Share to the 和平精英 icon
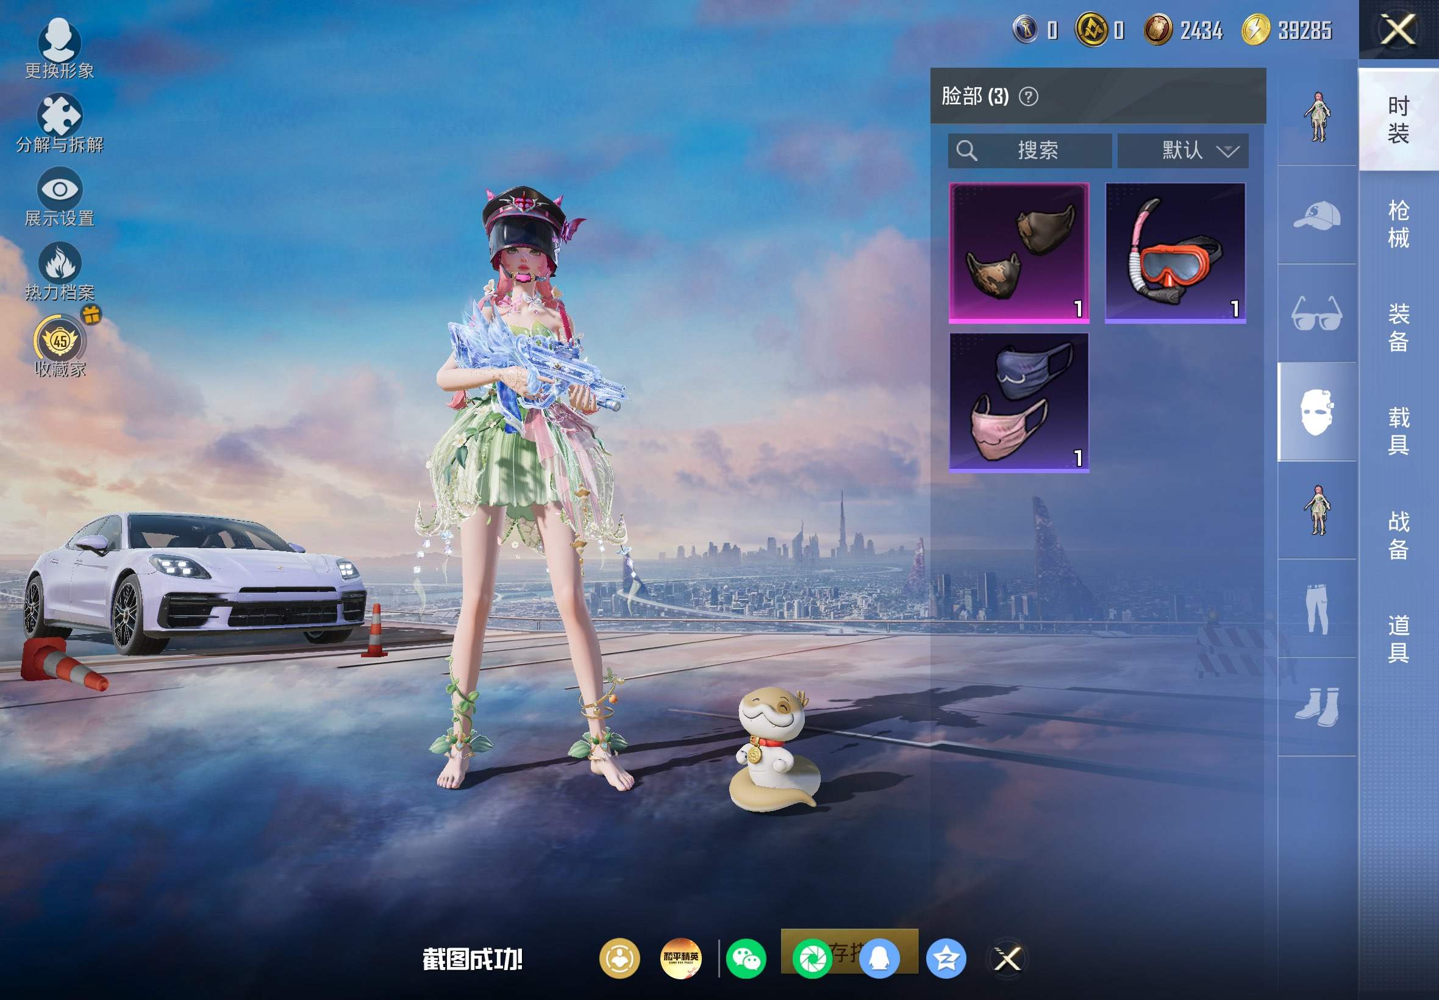 coord(680,958)
